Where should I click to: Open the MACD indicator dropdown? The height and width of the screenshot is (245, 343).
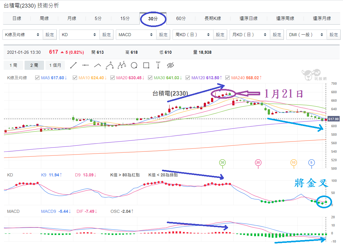point(136,35)
